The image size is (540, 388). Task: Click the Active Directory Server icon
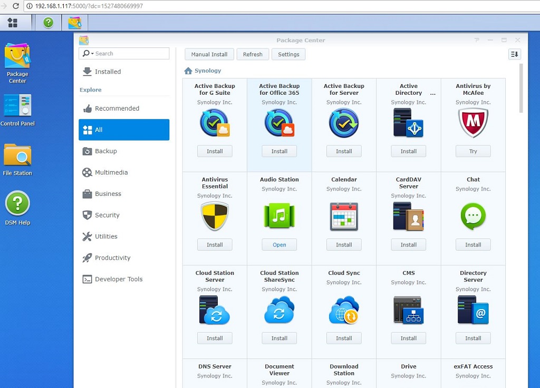pos(409,123)
